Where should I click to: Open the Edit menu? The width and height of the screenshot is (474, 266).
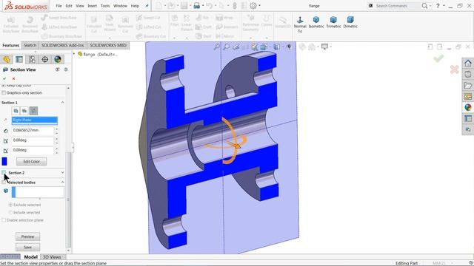(x=69, y=6)
